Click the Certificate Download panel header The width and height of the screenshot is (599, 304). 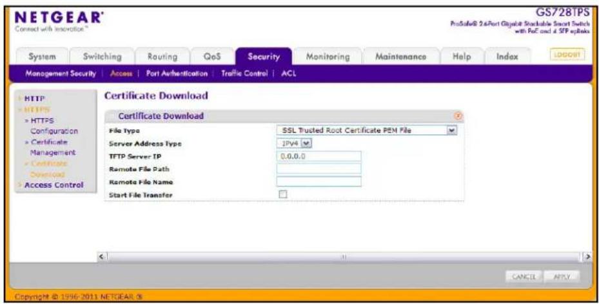tap(284, 116)
